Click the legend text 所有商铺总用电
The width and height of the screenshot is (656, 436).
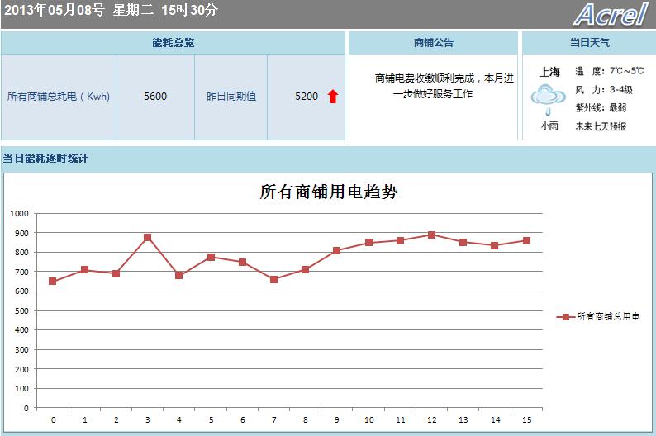(x=608, y=317)
